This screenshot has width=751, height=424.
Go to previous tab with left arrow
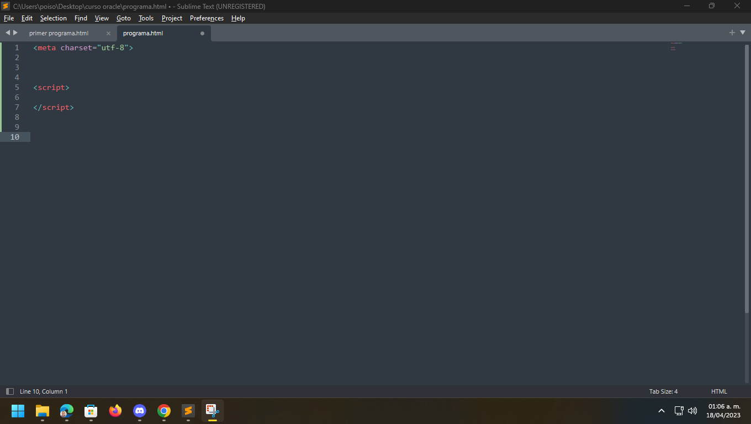pos(8,33)
